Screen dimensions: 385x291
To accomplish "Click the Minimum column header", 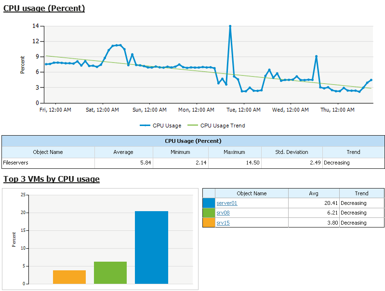I will click(181, 152).
